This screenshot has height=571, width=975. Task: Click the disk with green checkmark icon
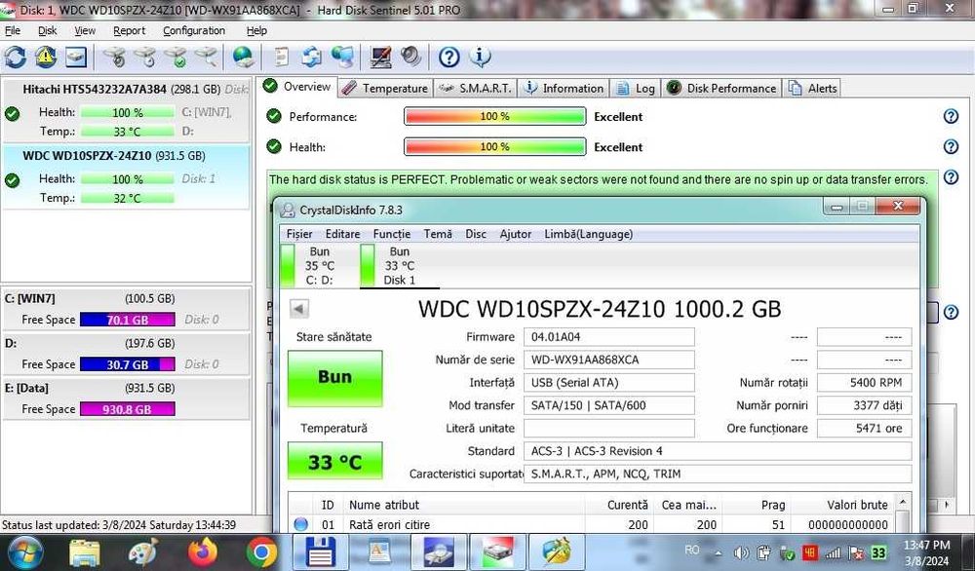pyautogui.click(x=175, y=57)
